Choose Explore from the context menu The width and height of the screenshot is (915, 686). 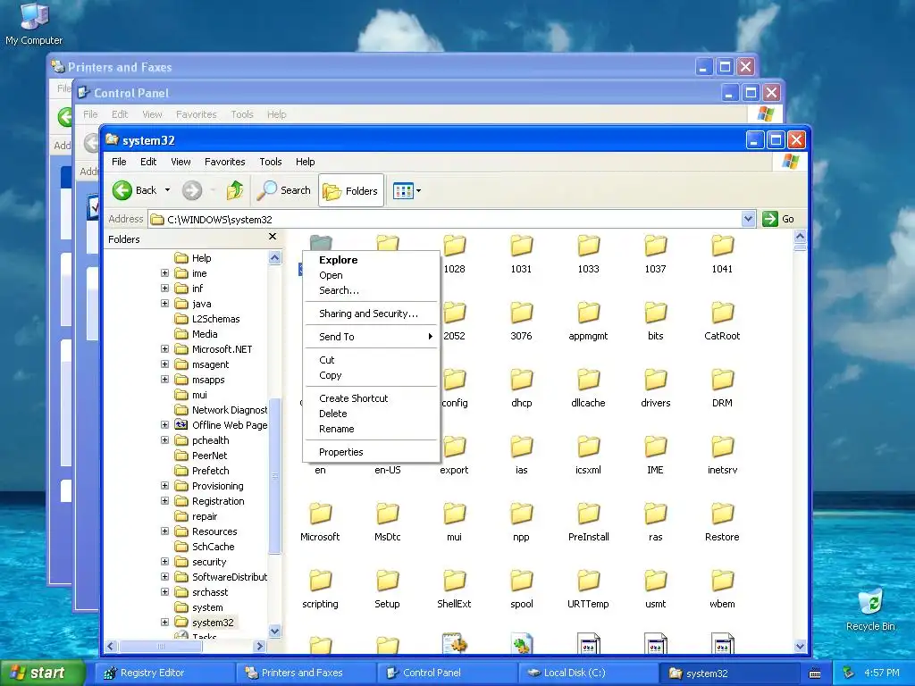pyautogui.click(x=371, y=260)
